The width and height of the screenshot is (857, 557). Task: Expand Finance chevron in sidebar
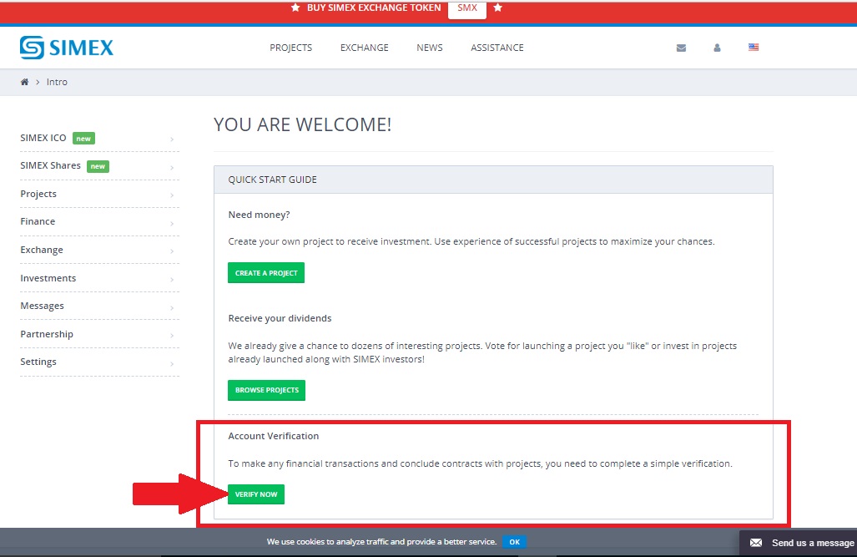(x=172, y=223)
